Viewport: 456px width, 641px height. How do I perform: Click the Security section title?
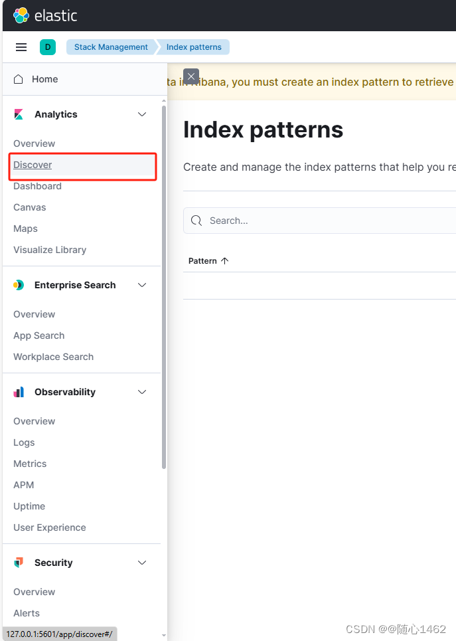pos(54,563)
